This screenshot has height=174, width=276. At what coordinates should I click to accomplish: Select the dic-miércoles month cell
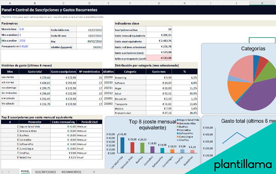(10, 93)
